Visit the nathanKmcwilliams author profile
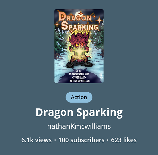The height and width of the screenshot is (155, 158). (79, 126)
